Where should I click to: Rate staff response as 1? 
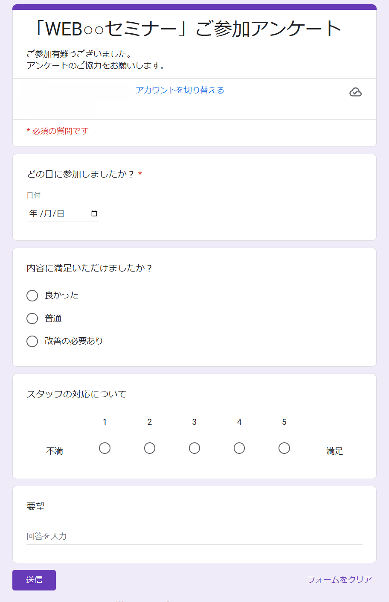(105, 448)
